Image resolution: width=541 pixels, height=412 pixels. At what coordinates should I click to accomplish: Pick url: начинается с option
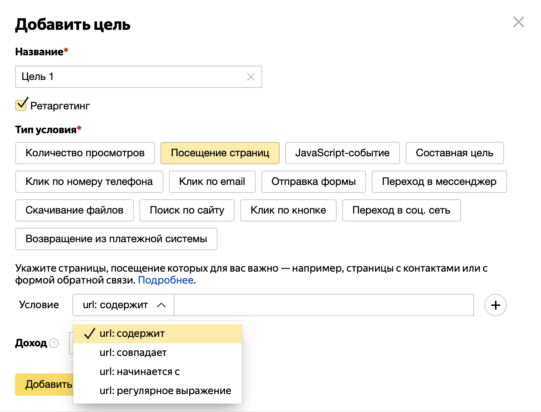(158, 371)
